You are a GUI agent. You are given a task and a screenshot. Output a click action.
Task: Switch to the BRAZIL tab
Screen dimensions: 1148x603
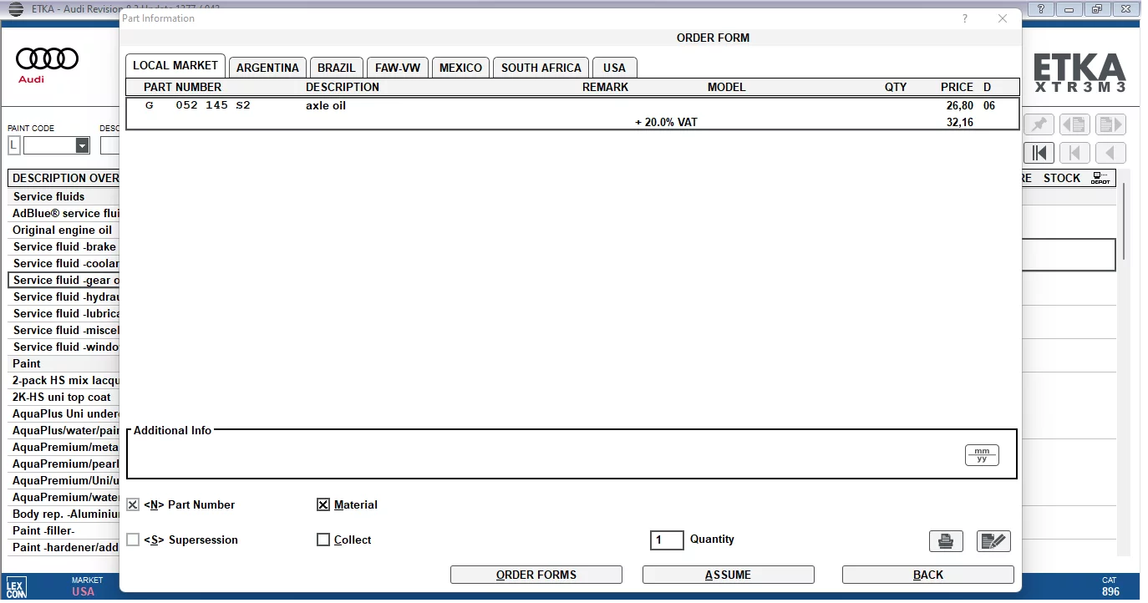tap(336, 68)
